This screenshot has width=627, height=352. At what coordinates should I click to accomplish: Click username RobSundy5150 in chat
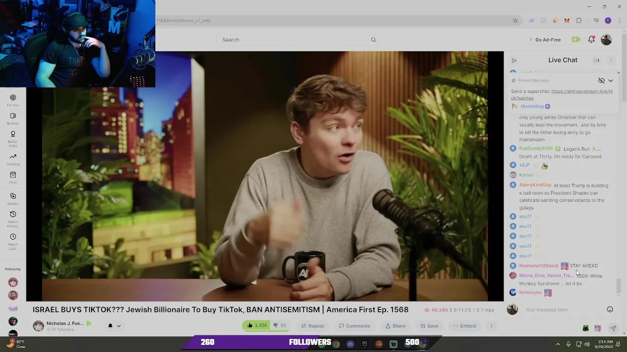point(536,149)
